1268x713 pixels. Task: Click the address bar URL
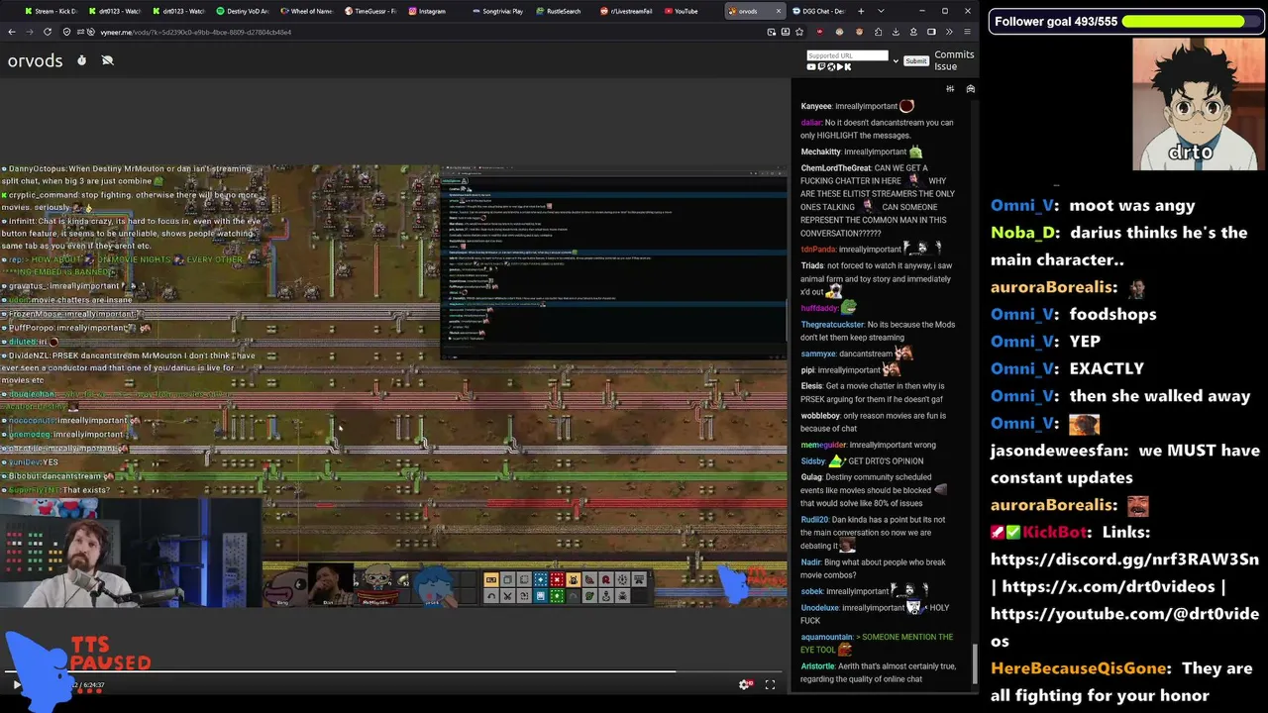click(196, 32)
